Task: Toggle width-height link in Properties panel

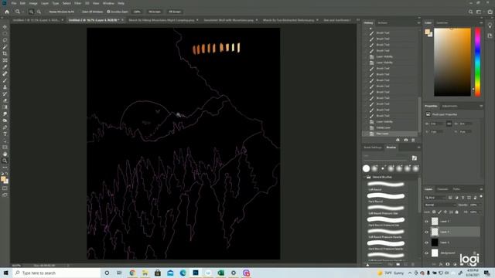Action: [x=449, y=124]
